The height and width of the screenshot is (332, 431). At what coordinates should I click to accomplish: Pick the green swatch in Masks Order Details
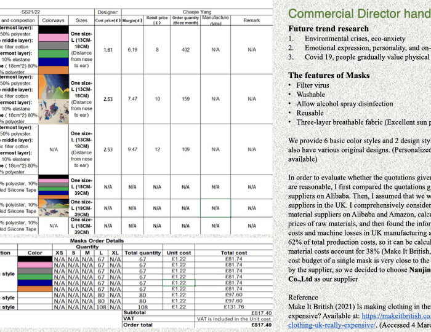click(x=35, y=277)
